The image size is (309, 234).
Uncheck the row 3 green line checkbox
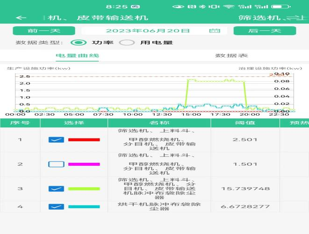tap(56, 189)
